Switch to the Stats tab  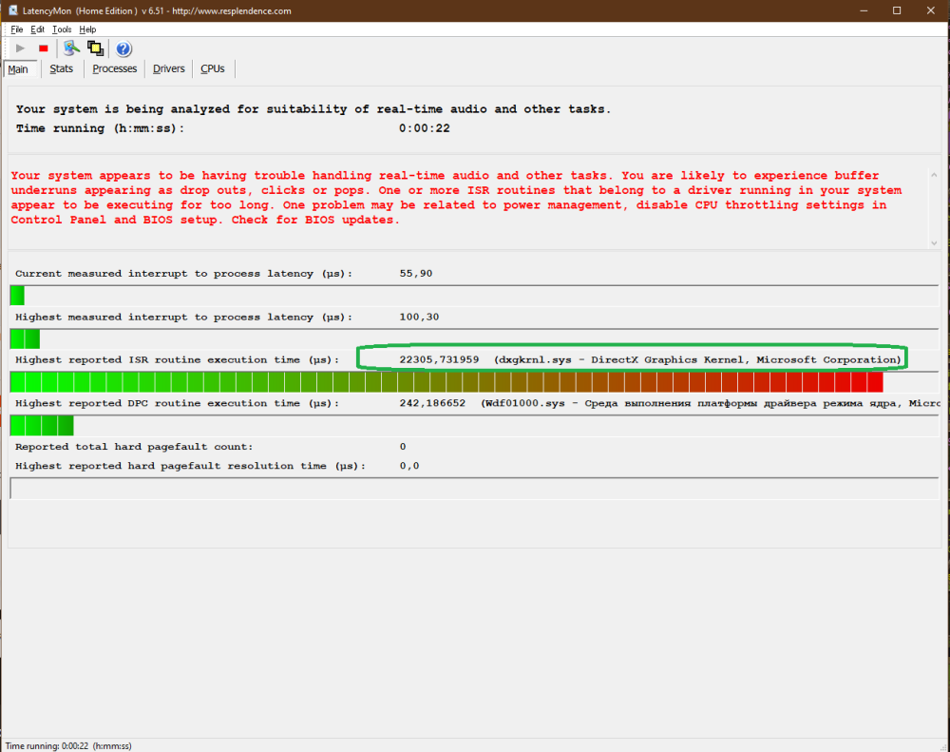[x=62, y=69]
